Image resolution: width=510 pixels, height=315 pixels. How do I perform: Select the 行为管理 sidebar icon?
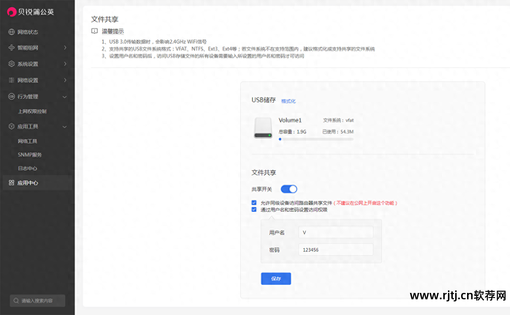tap(11, 96)
